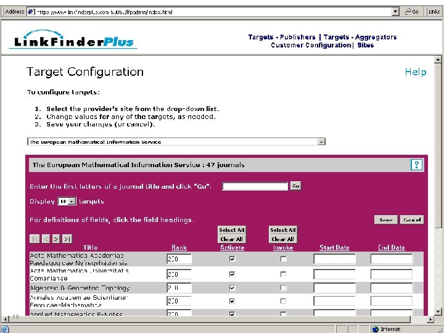Click Clear All above Activate column
This screenshot has width=444, height=333.
click(x=232, y=239)
